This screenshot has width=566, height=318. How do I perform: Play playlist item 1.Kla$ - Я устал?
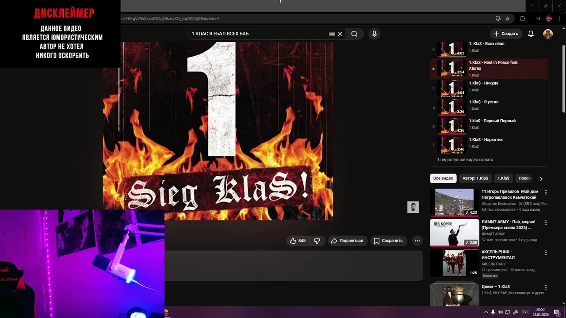point(489,107)
